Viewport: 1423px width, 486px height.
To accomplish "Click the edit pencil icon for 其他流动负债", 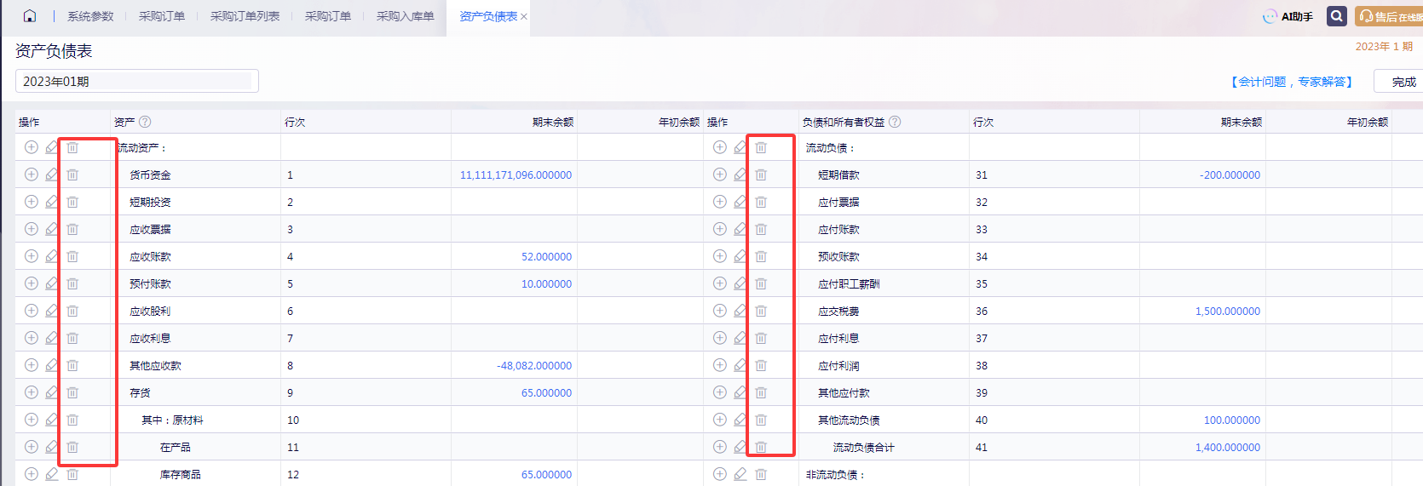I will tap(740, 420).
